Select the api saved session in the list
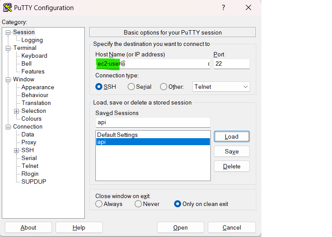 153,142
